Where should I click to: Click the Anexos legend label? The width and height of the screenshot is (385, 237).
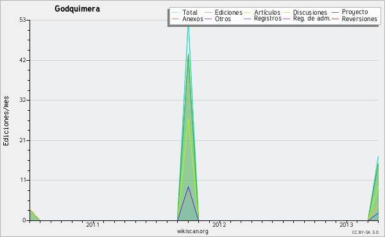(x=193, y=19)
